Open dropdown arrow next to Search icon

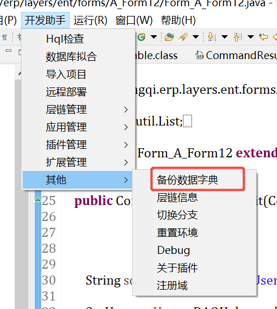[x=195, y=37]
